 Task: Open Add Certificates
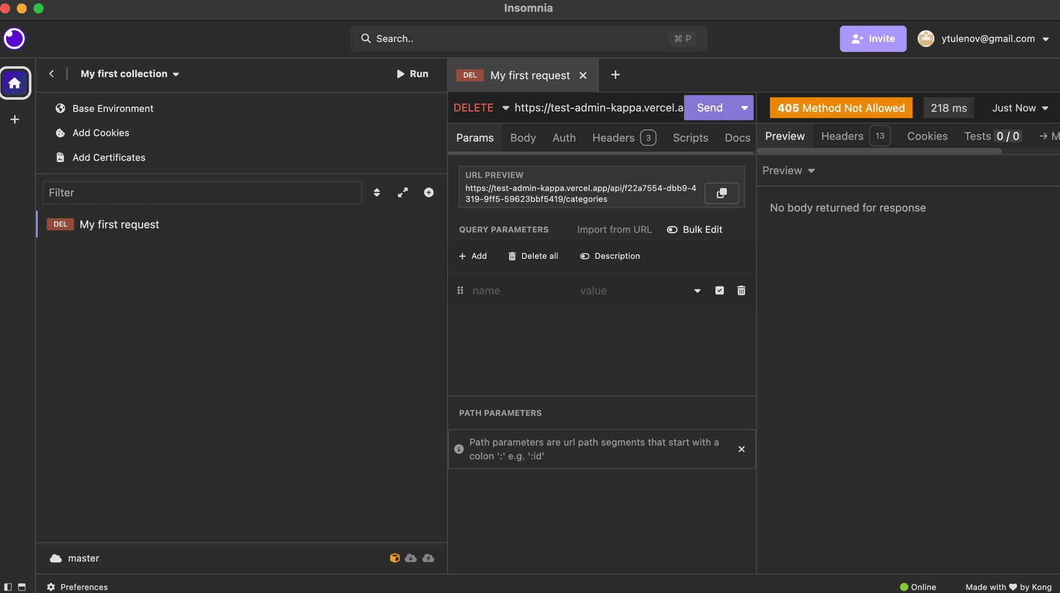(100, 157)
